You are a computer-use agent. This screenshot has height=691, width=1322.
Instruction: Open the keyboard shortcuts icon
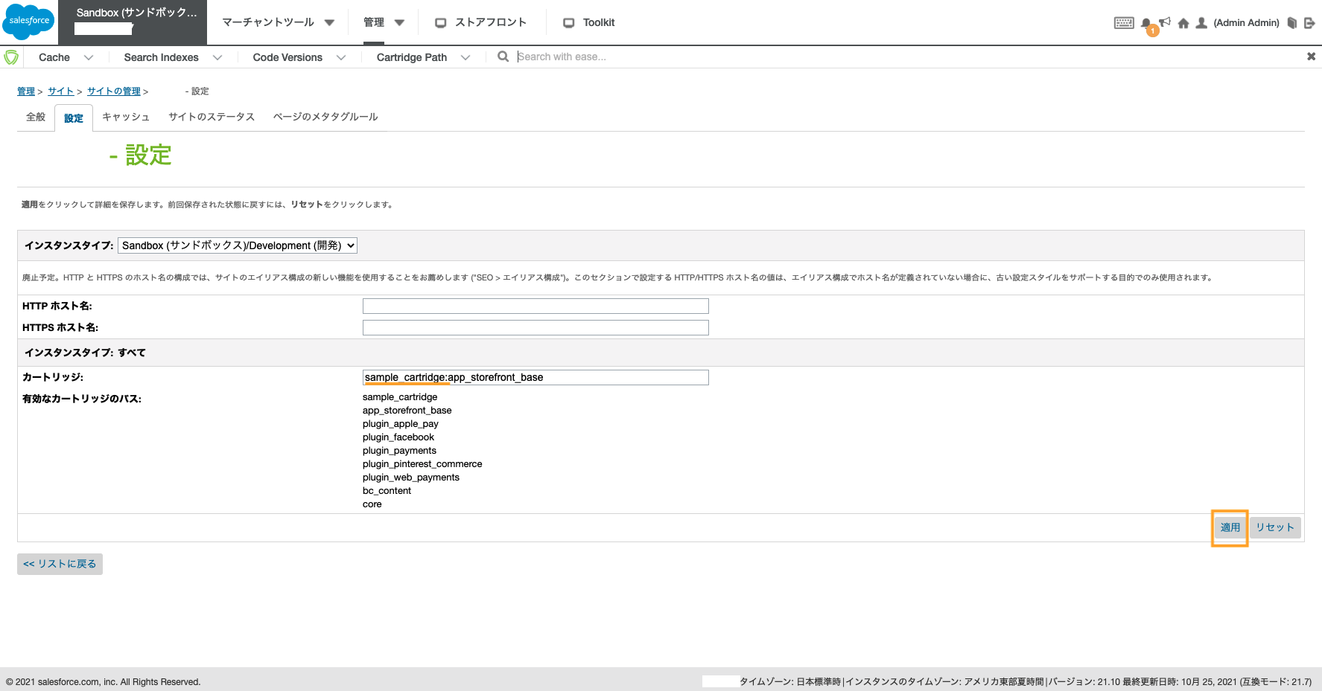[1124, 22]
